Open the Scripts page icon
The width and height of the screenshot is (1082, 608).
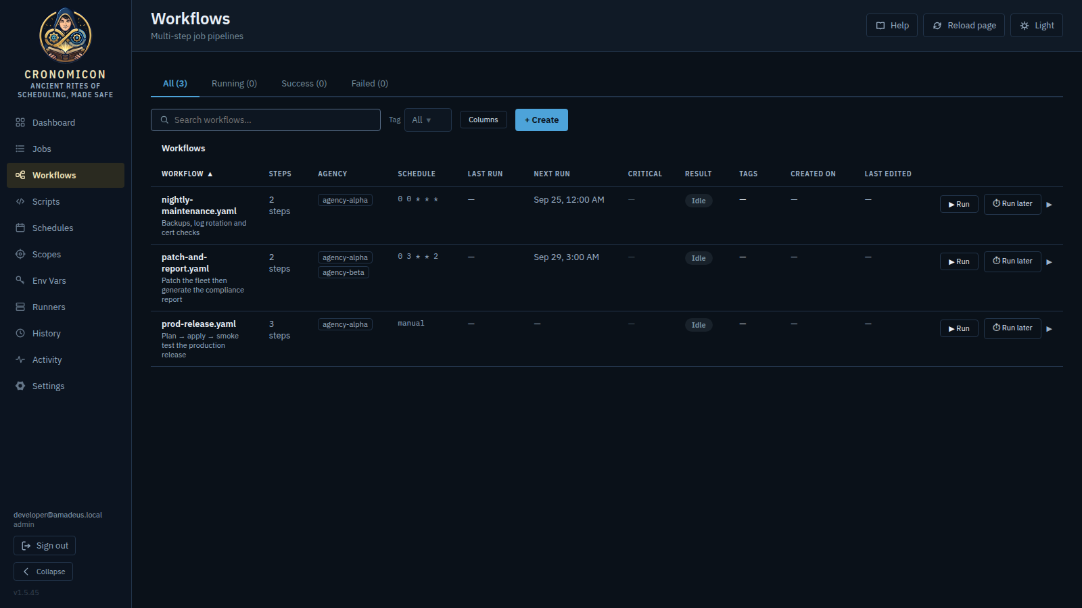coord(20,201)
